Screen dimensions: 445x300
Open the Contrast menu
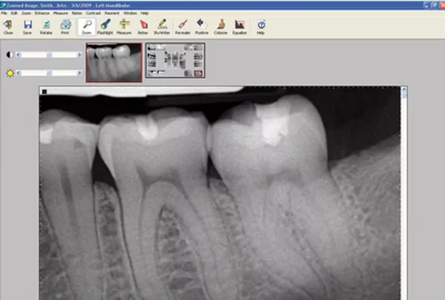[93, 13]
